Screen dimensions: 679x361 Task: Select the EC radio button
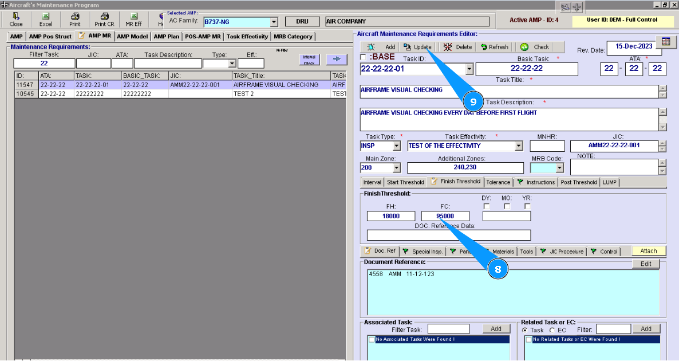tap(552, 330)
